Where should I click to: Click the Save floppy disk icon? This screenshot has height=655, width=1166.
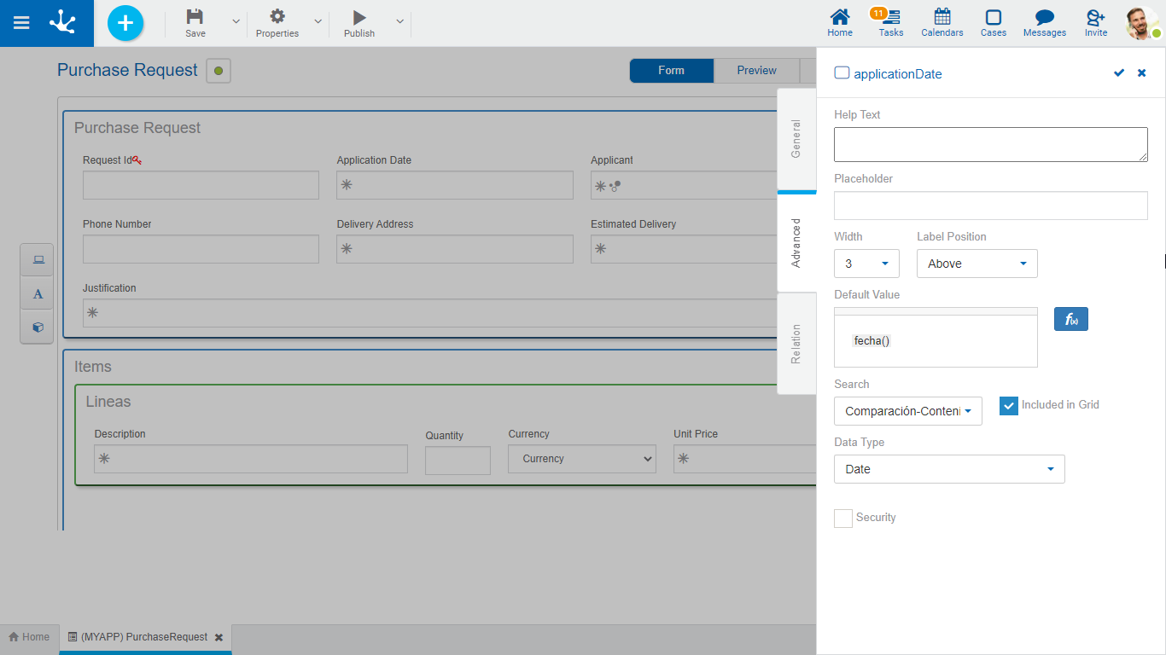click(x=195, y=17)
